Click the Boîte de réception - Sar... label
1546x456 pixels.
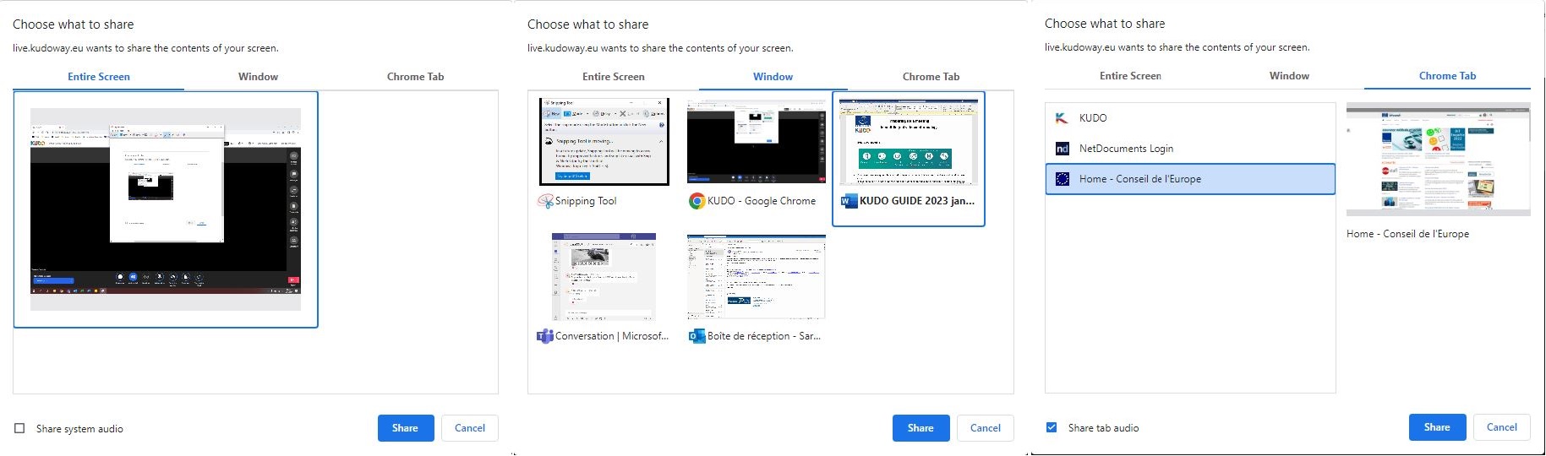(764, 336)
